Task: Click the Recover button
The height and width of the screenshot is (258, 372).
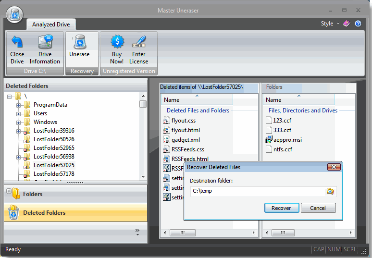Action: point(282,208)
